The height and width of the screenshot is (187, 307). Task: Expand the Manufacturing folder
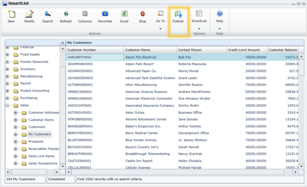[x=7, y=76]
